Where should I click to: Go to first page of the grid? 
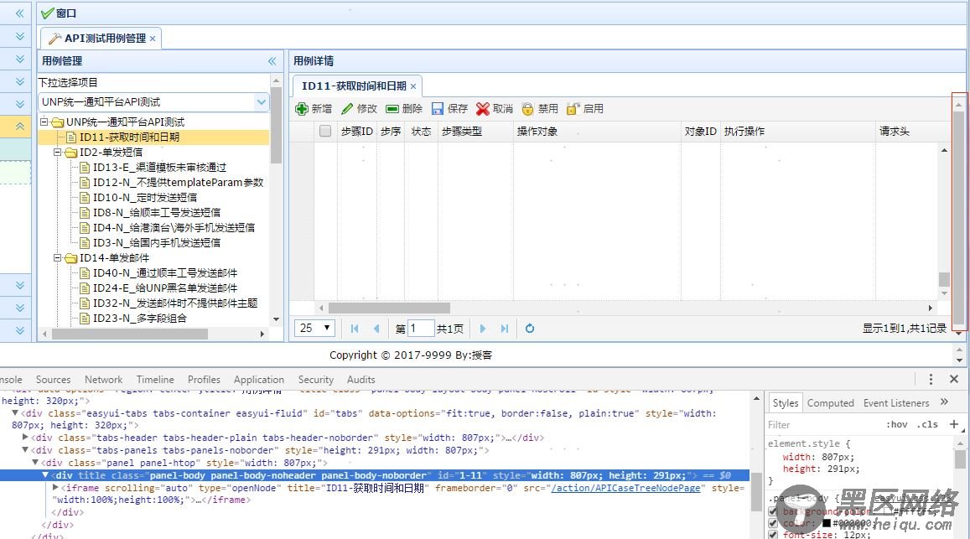tap(355, 329)
